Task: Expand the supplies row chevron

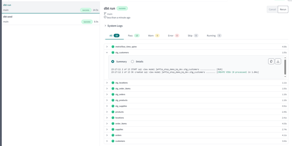Action: pyautogui.click(x=107, y=129)
